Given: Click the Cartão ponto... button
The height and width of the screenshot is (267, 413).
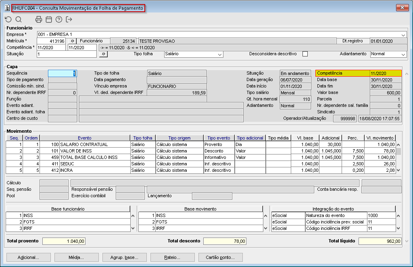Looking at the screenshot, I should (x=220, y=257).
